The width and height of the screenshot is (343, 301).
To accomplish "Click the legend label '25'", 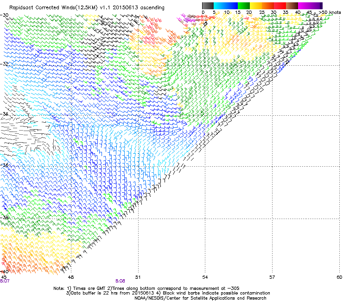I will [x=262, y=12].
